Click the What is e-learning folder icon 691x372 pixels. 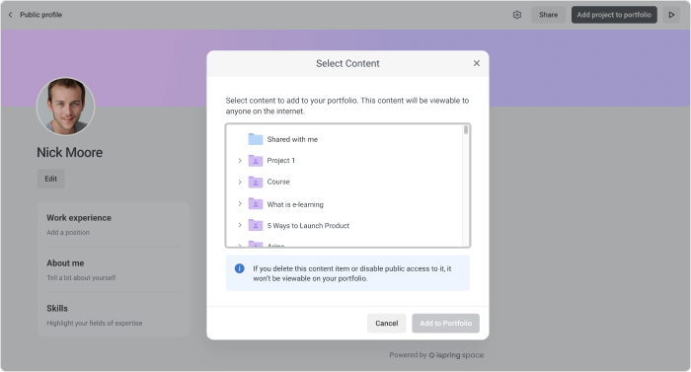tap(256, 203)
